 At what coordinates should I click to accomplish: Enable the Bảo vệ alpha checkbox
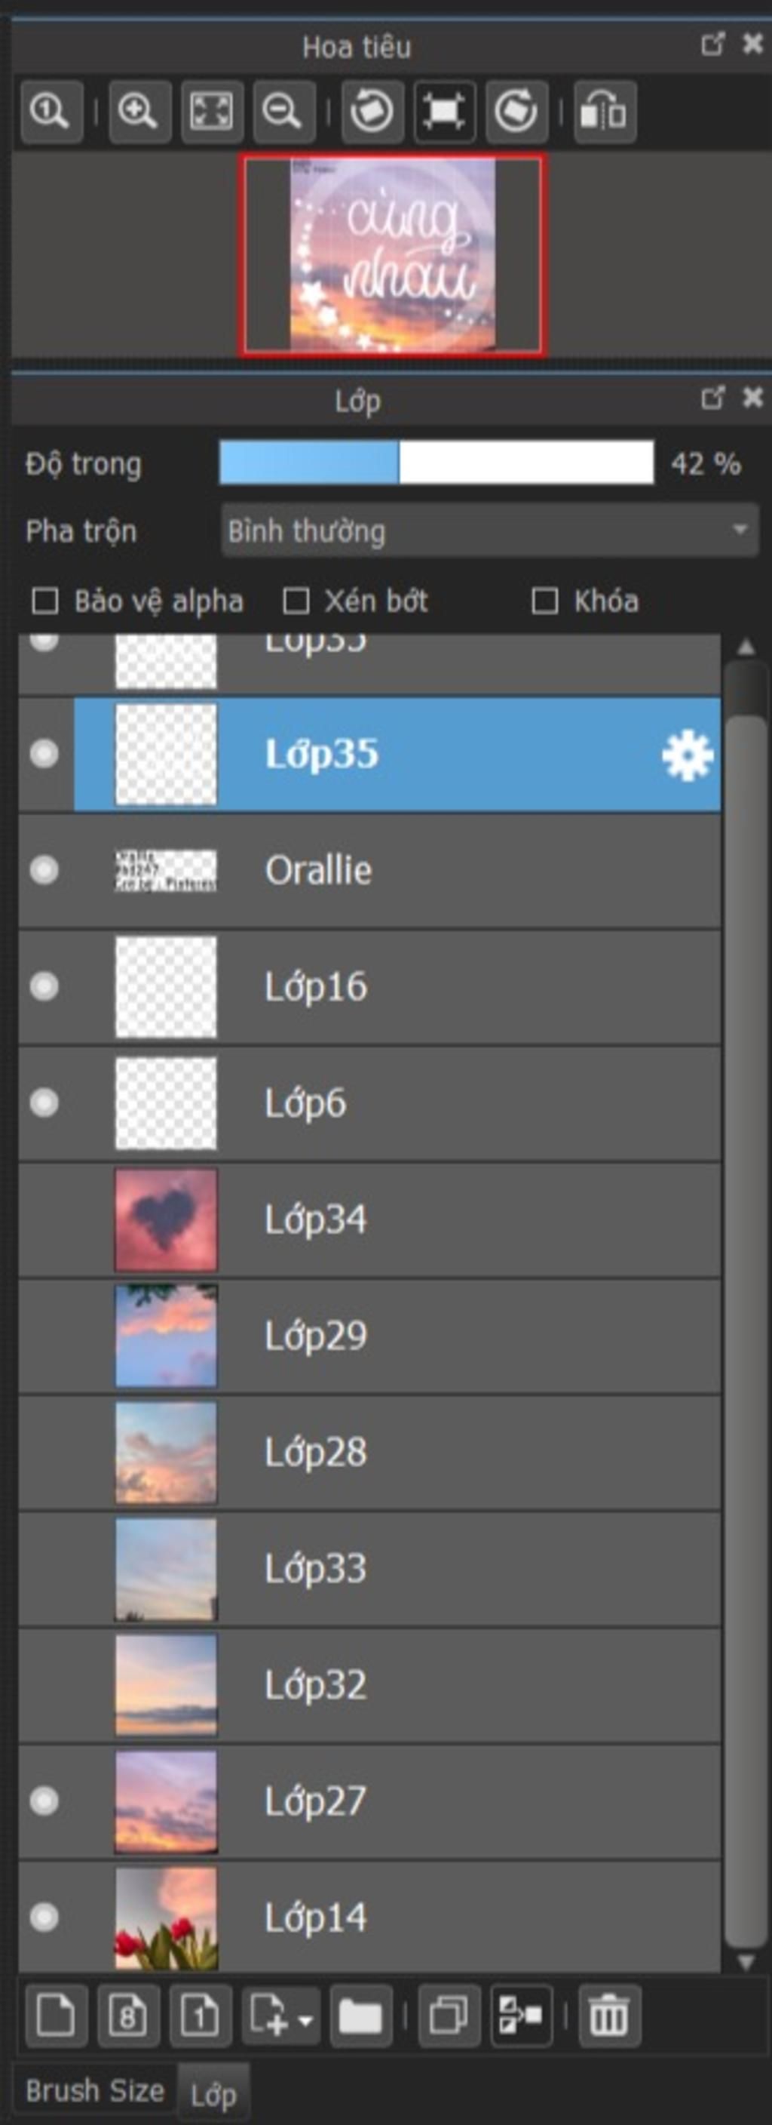[44, 601]
